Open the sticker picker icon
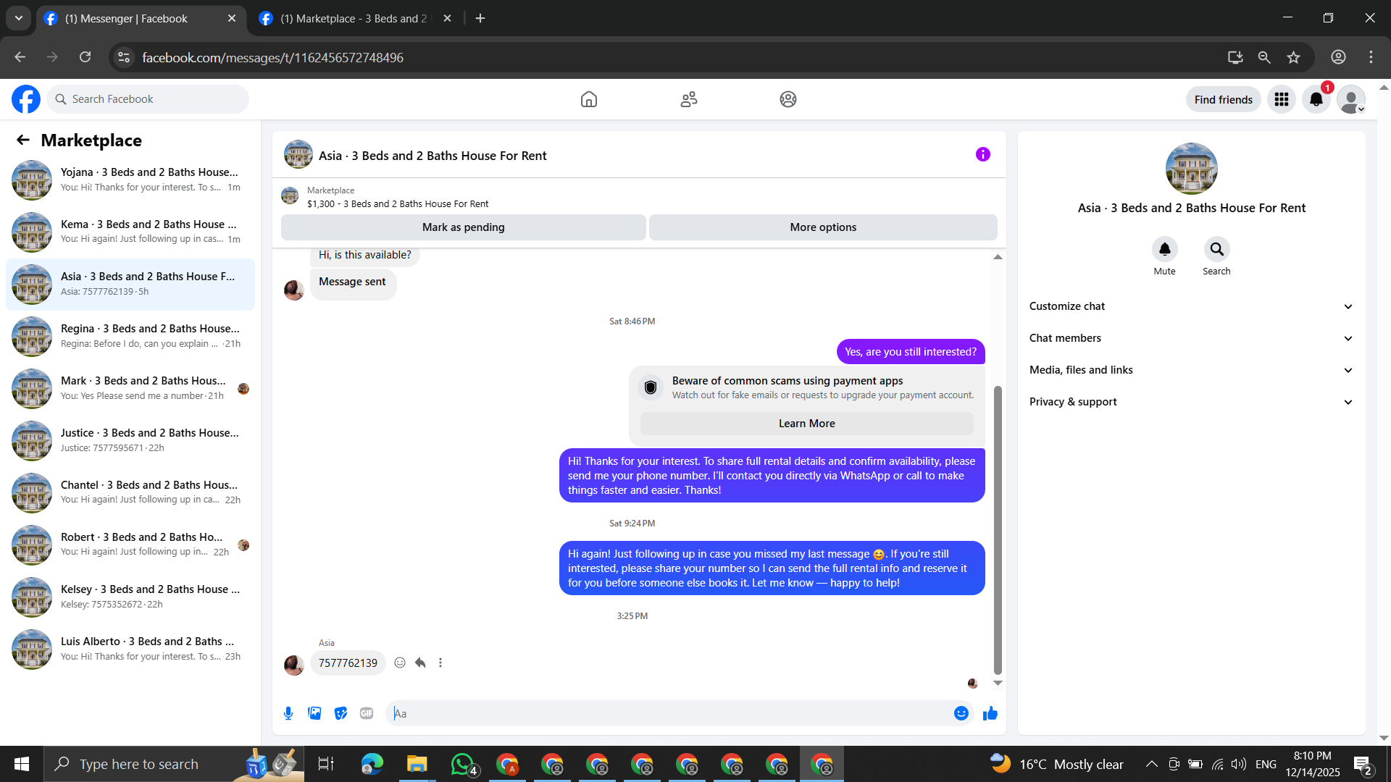 click(x=341, y=713)
